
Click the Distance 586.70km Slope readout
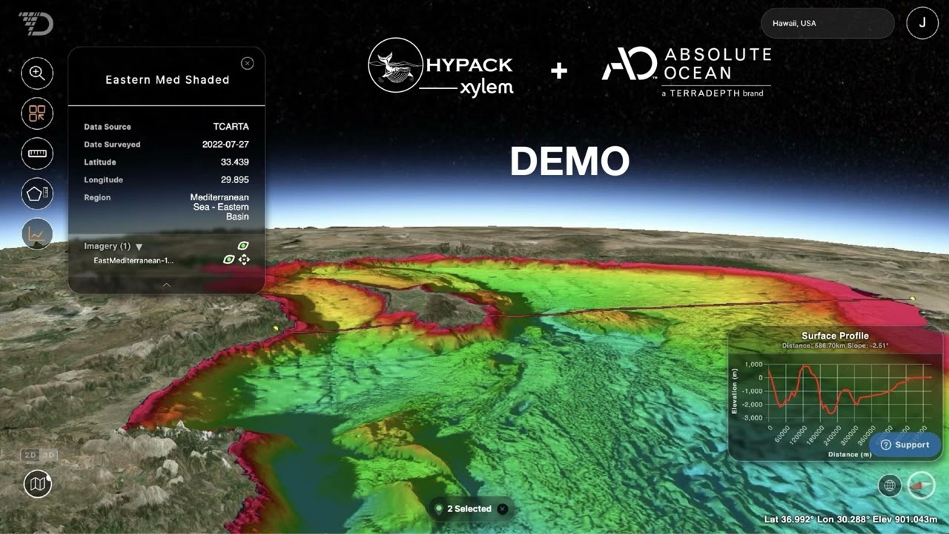click(x=835, y=346)
